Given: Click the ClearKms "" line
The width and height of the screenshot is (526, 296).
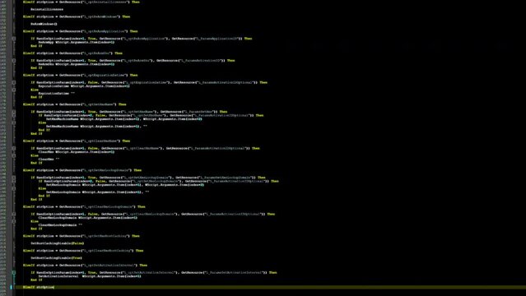Looking at the screenshot, I should click(49, 160).
